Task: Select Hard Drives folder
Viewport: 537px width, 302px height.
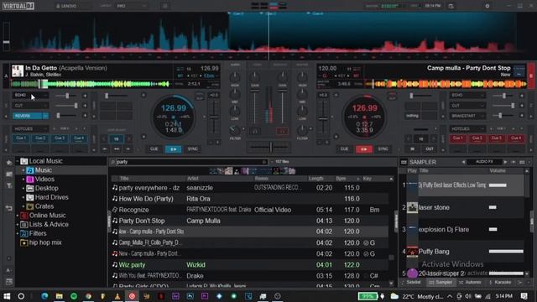Action: coord(52,197)
